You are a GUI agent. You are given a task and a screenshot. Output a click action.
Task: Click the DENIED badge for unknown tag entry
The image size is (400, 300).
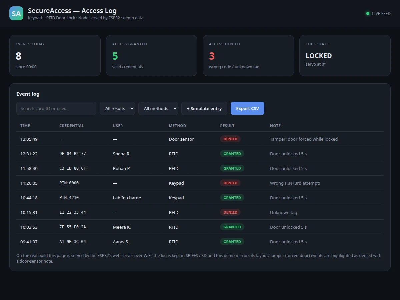pyautogui.click(x=230, y=212)
